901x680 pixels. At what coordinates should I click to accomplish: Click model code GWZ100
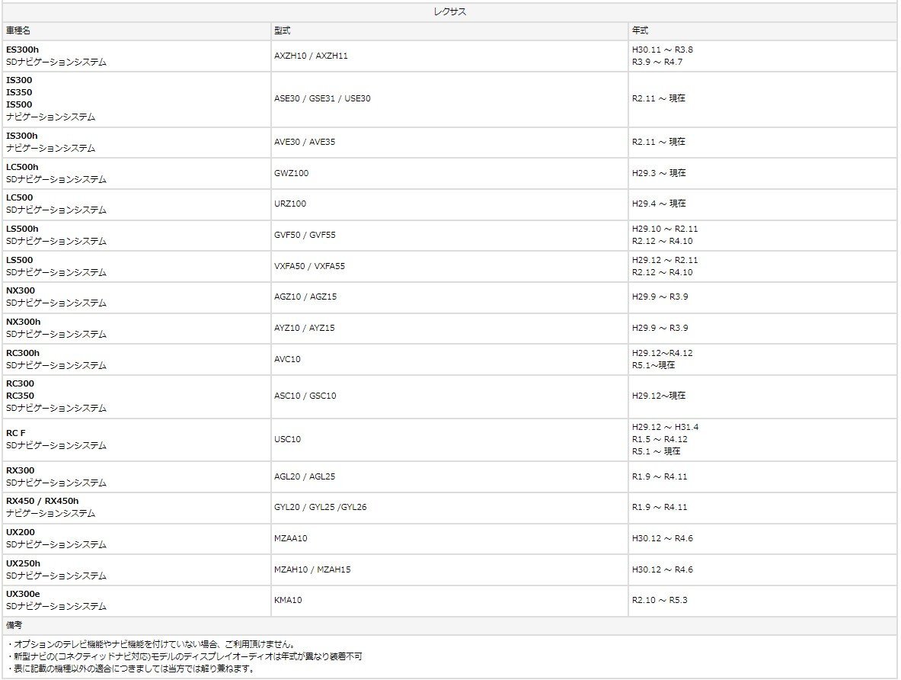click(x=292, y=173)
